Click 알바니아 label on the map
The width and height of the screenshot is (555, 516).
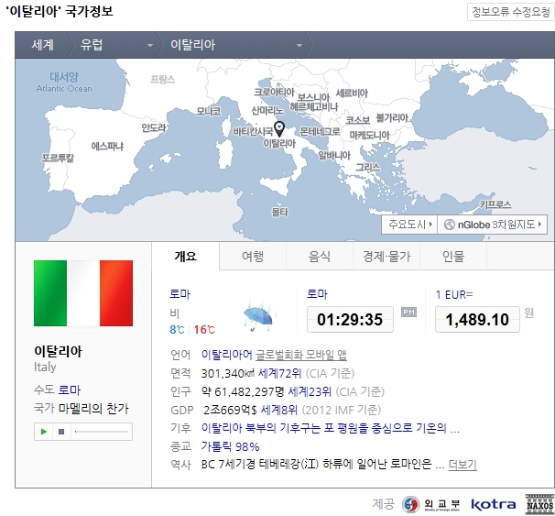(334, 155)
